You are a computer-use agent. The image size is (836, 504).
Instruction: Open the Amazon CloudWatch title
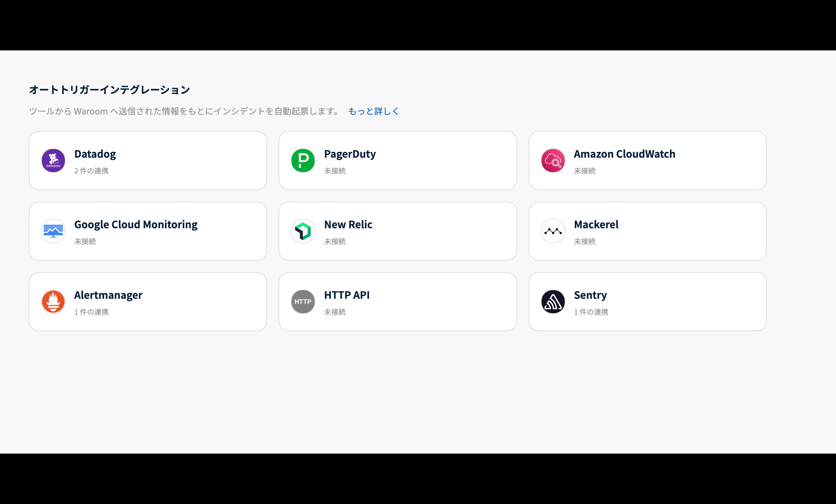coord(624,154)
